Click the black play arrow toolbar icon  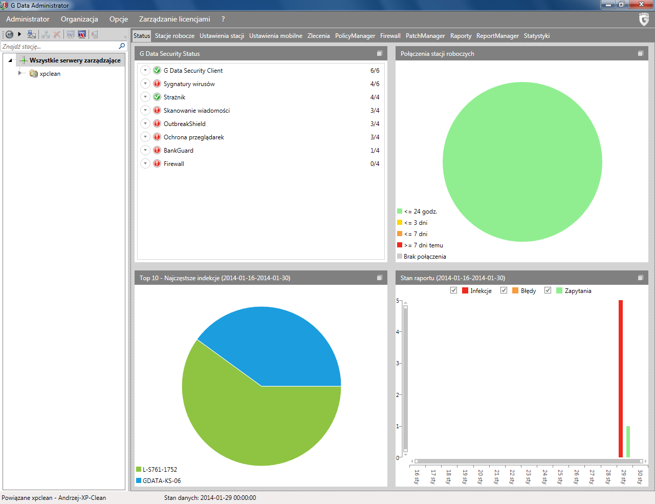point(19,34)
